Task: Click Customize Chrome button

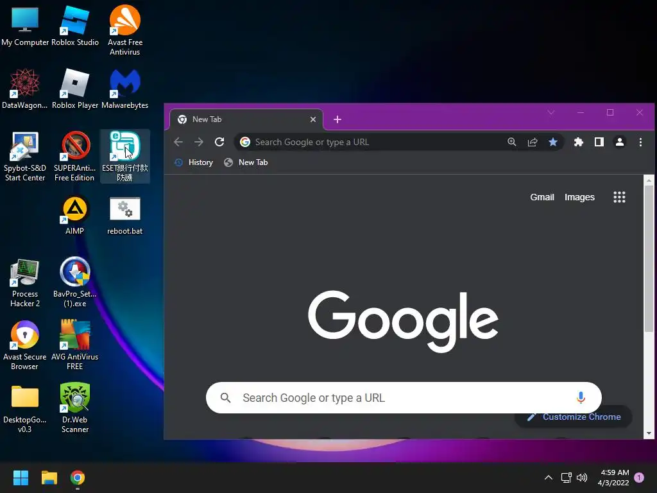Action: click(x=573, y=417)
